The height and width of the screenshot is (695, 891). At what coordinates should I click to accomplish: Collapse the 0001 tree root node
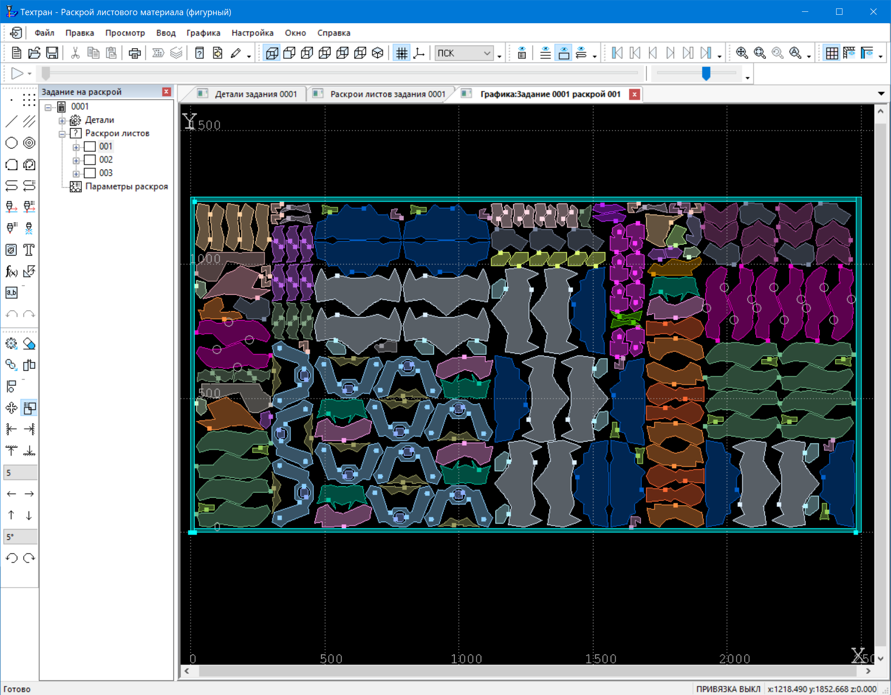point(48,108)
